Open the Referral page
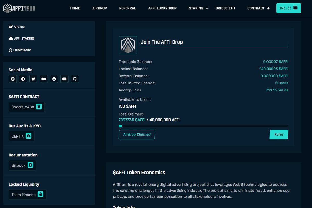312x208 pixels. tap(128, 8)
